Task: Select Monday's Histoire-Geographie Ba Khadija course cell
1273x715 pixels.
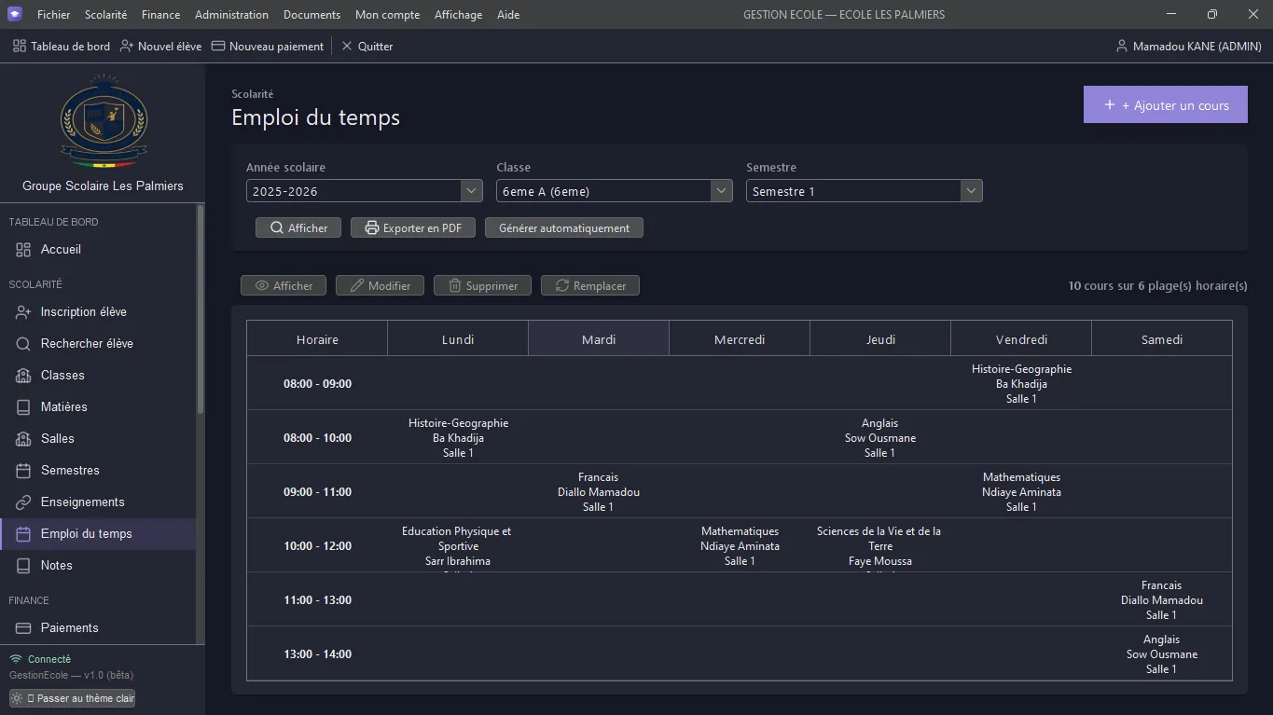Action: (x=458, y=437)
